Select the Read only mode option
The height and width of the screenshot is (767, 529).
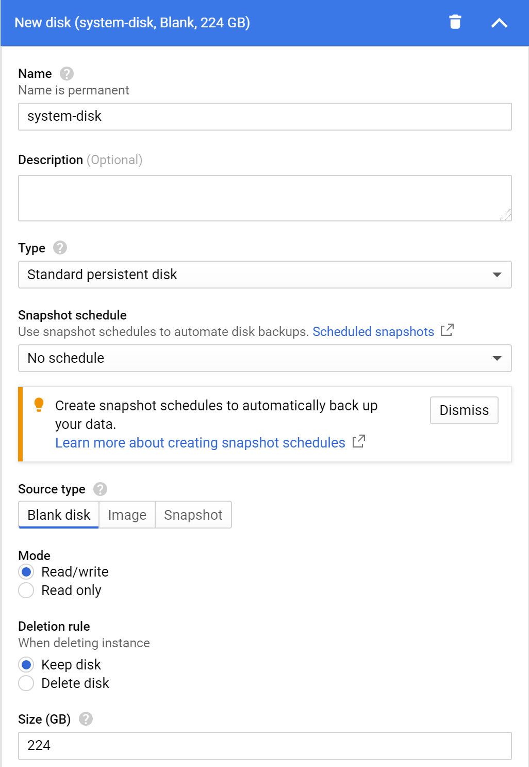tap(26, 590)
